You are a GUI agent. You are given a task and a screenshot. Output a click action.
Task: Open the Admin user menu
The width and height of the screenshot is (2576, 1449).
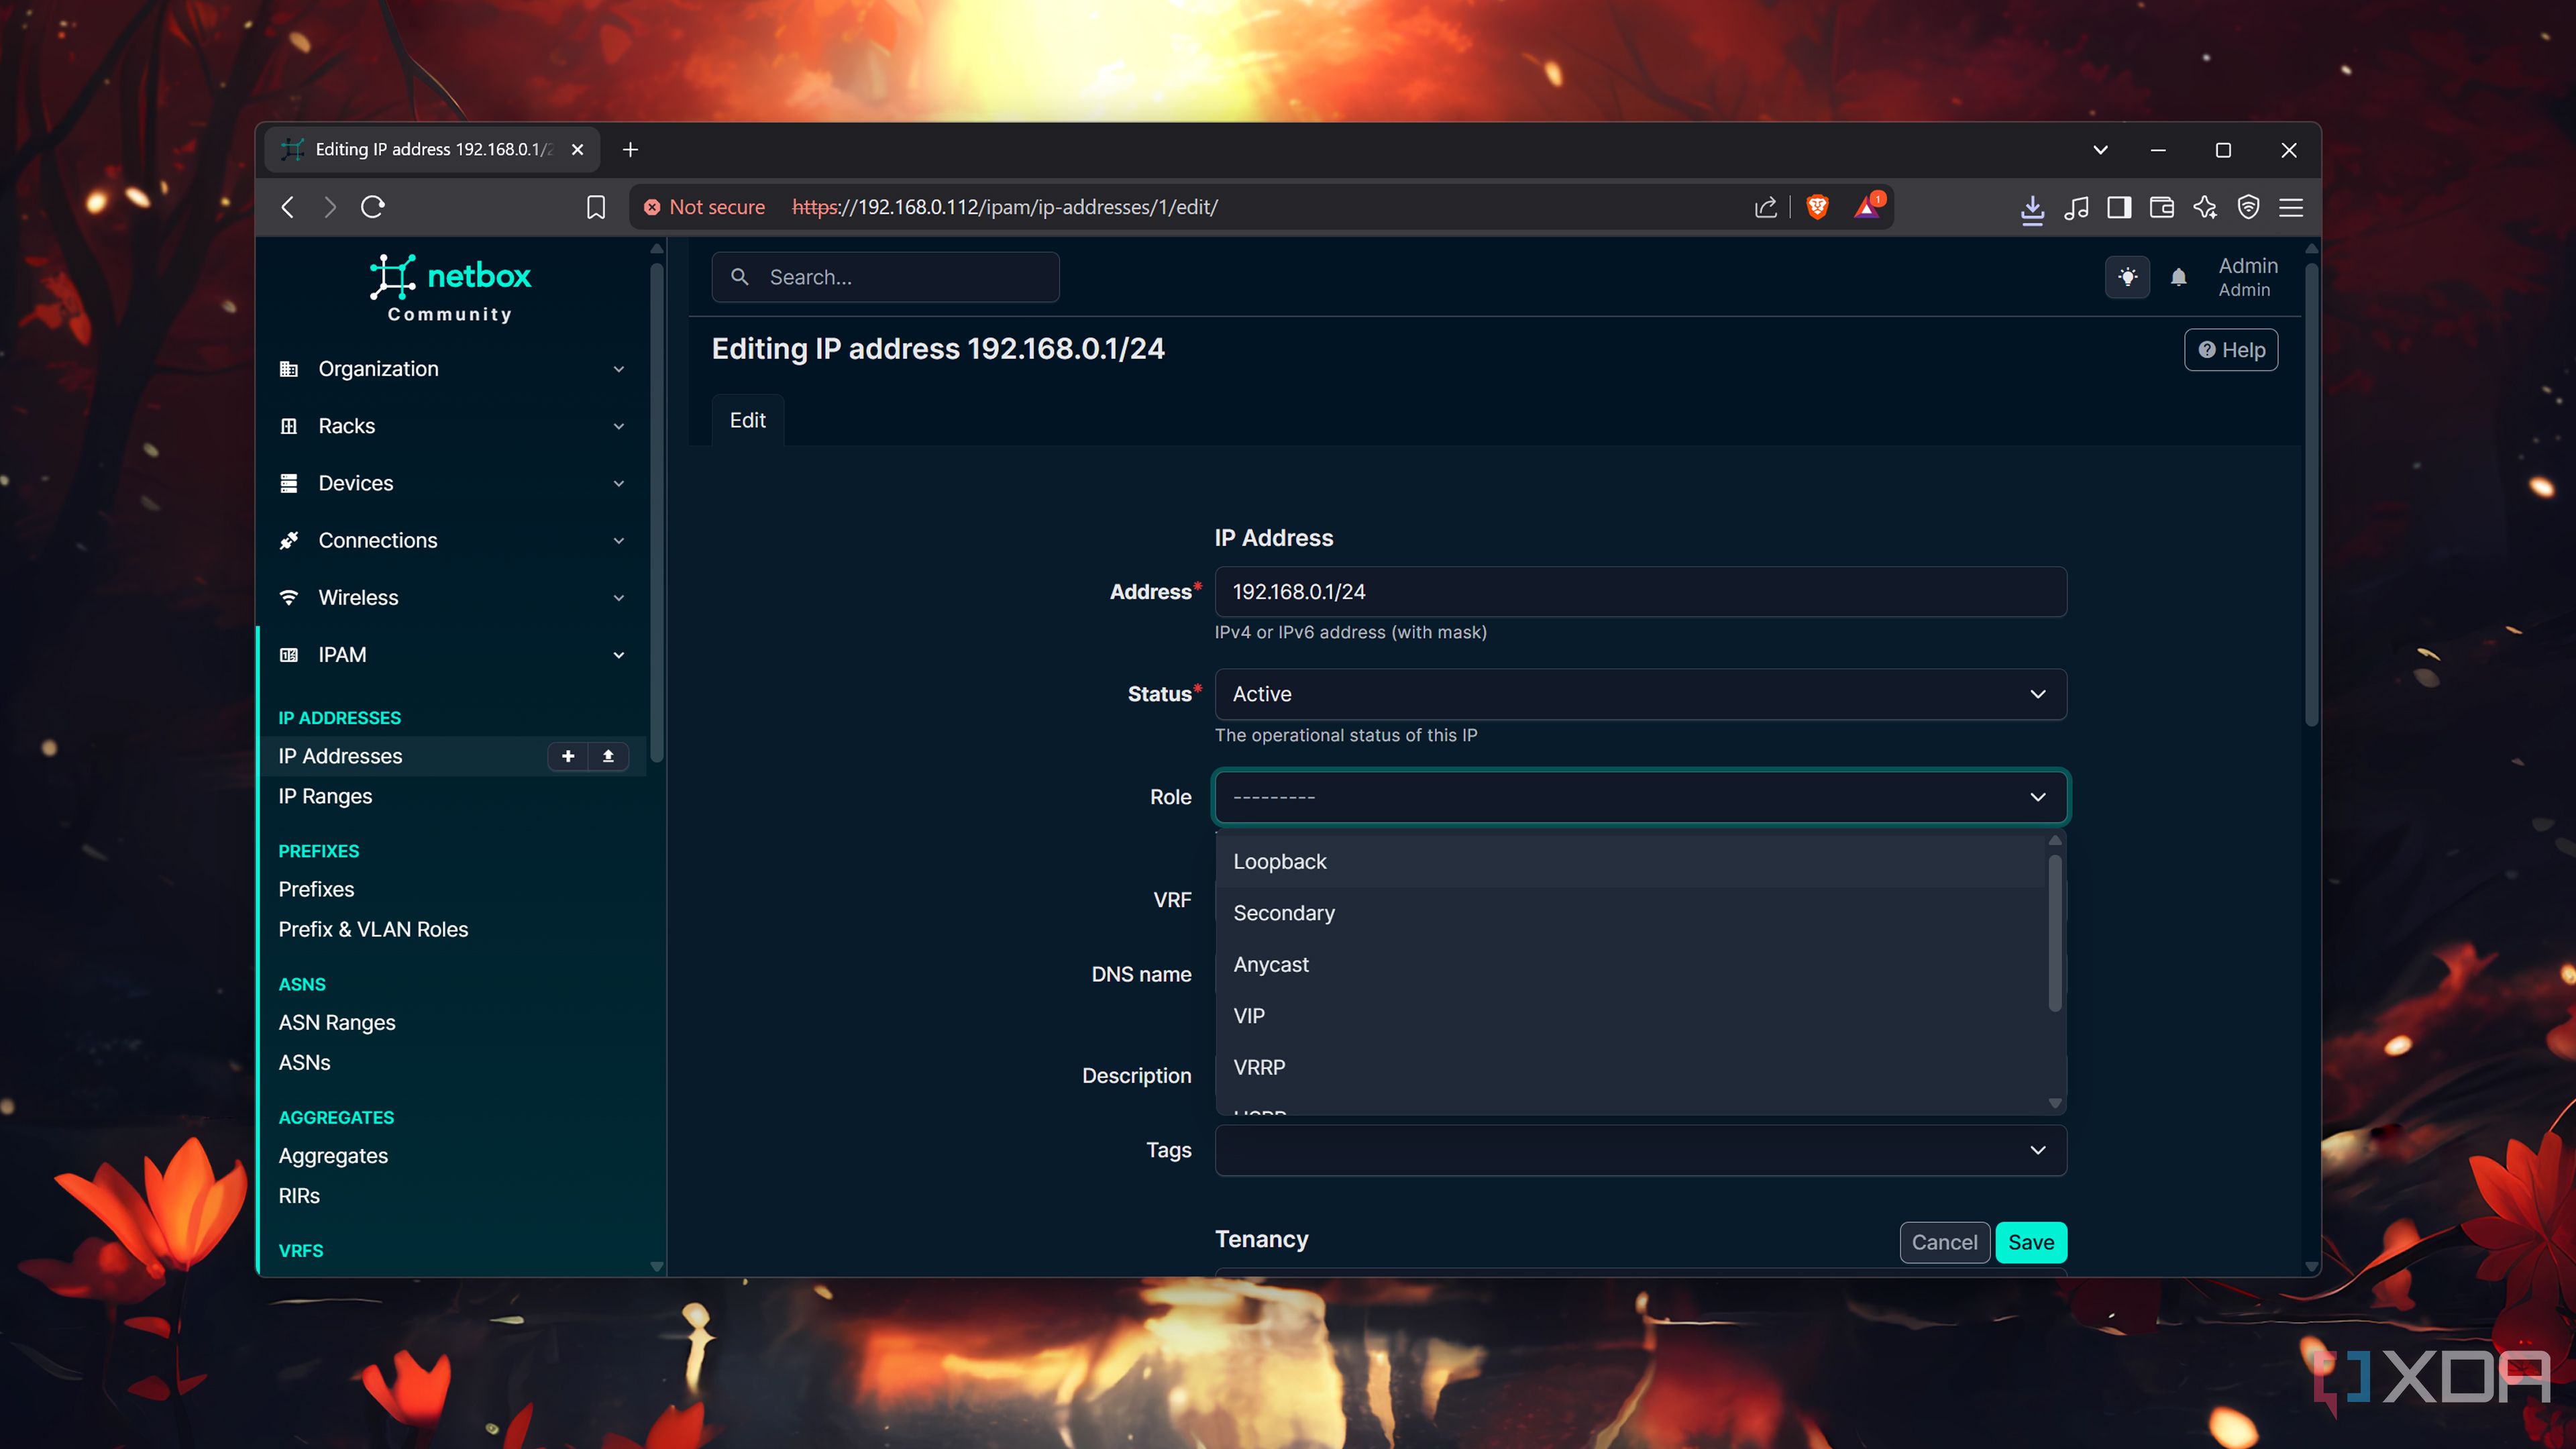pyautogui.click(x=2247, y=277)
